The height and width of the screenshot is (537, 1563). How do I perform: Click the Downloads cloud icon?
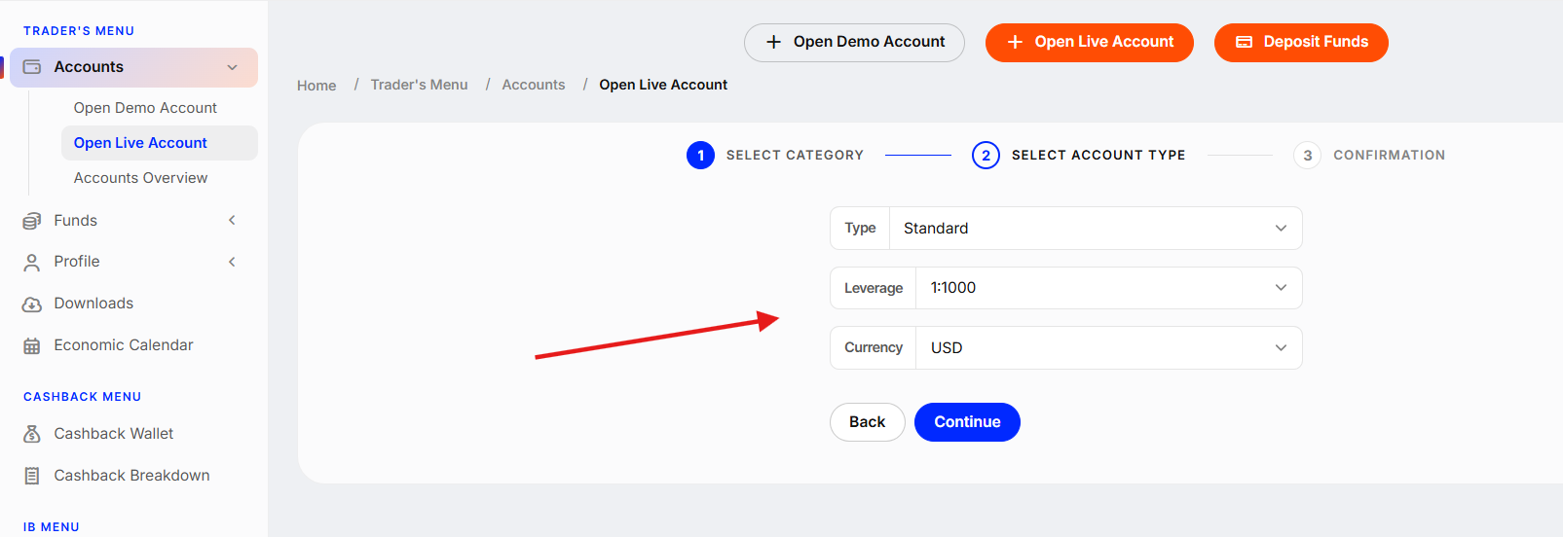[x=32, y=304]
